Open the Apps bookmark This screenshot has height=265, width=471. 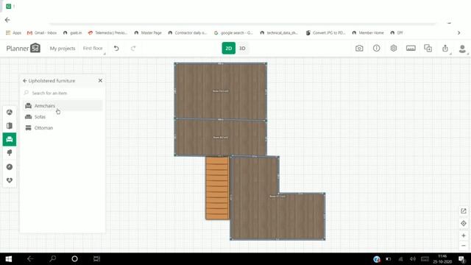(13, 32)
